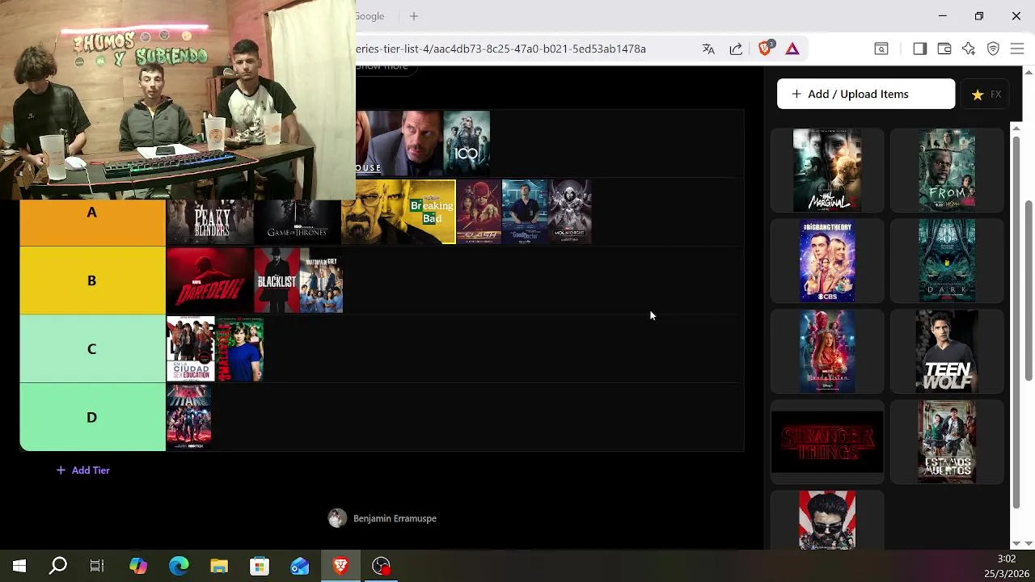The image size is (1035, 582).
Task: Open the Brave VPN shield icon
Action: [x=993, y=48]
